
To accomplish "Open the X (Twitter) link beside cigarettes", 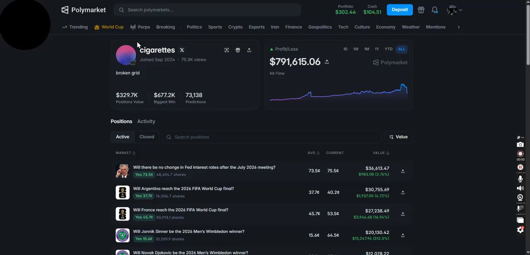I will pos(182,50).
